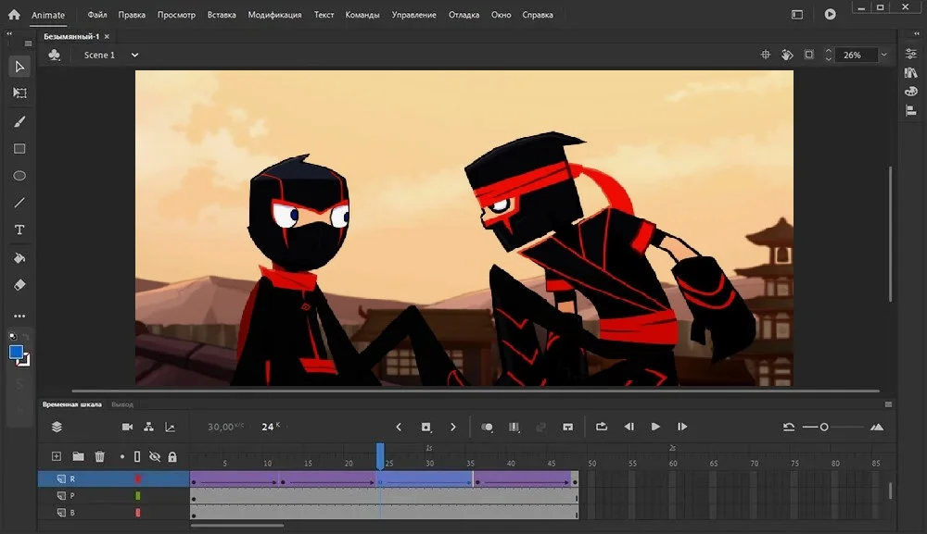Click the Center Stage crosshair icon
The width and height of the screenshot is (927, 534).
[766, 55]
